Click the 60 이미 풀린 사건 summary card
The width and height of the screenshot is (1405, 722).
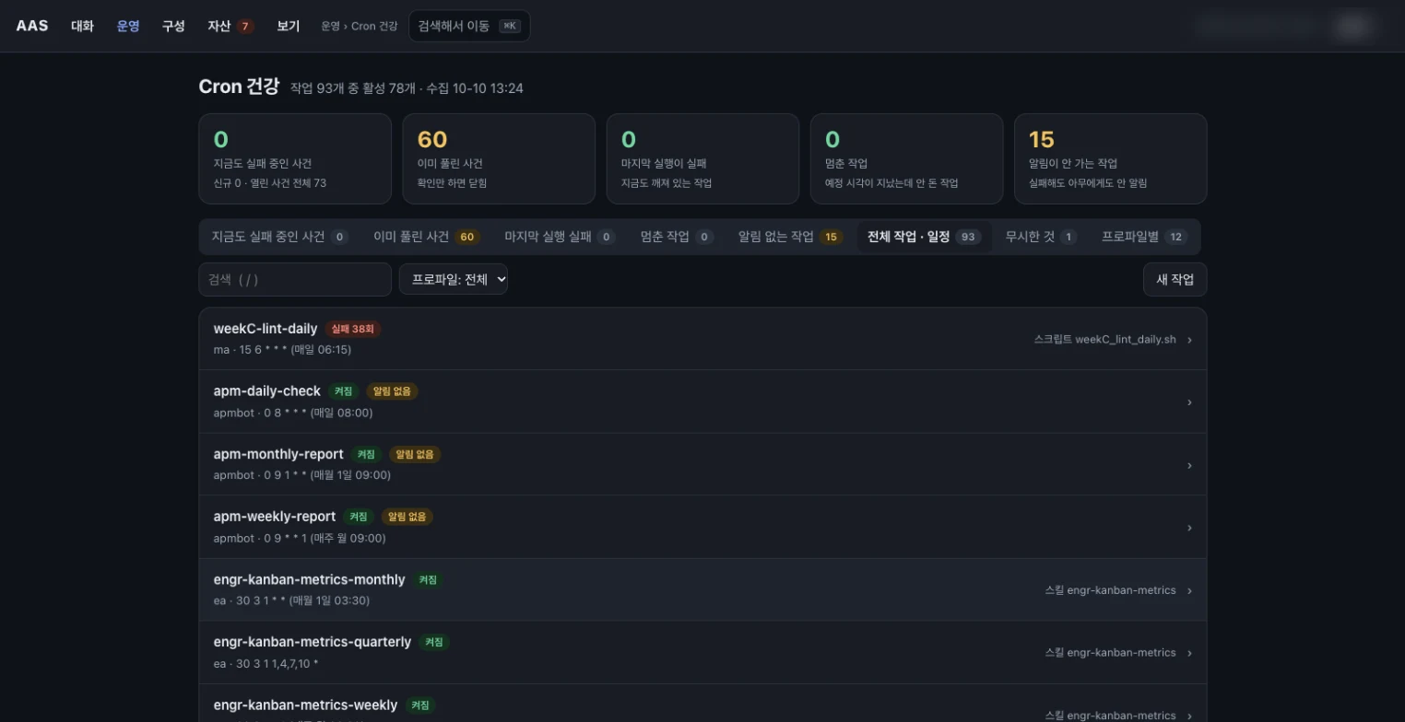click(x=499, y=158)
